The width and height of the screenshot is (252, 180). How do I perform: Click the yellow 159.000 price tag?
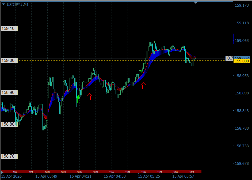(242, 61)
